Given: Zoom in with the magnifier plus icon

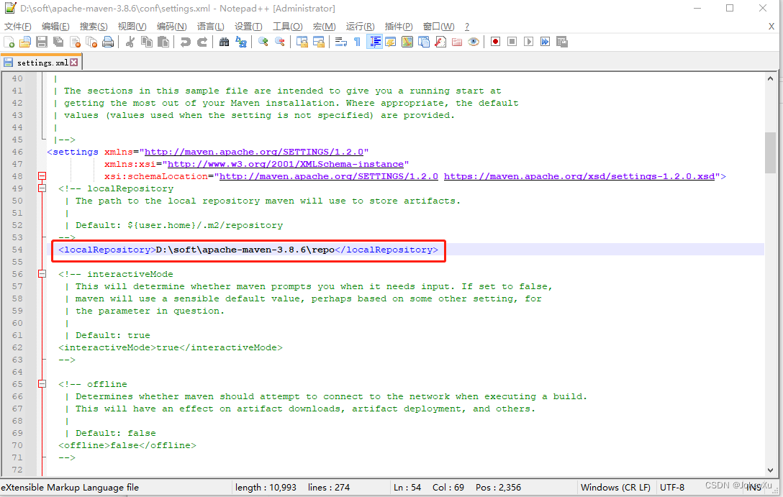Looking at the screenshot, I should (x=263, y=42).
